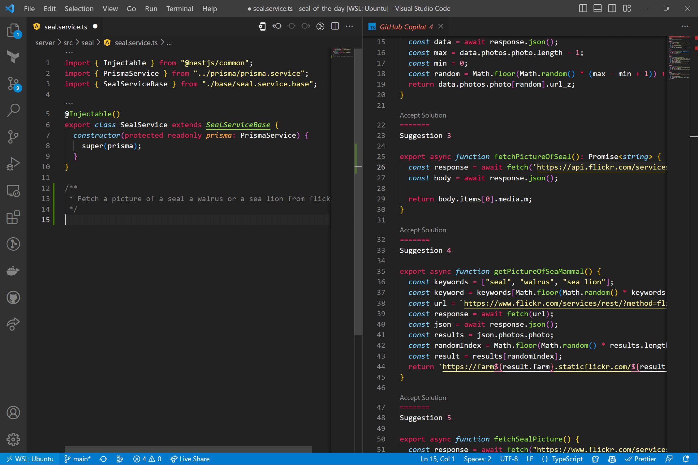This screenshot has width=698, height=465.
Task: Close the GitHub Copilot tab
Action: click(x=441, y=27)
